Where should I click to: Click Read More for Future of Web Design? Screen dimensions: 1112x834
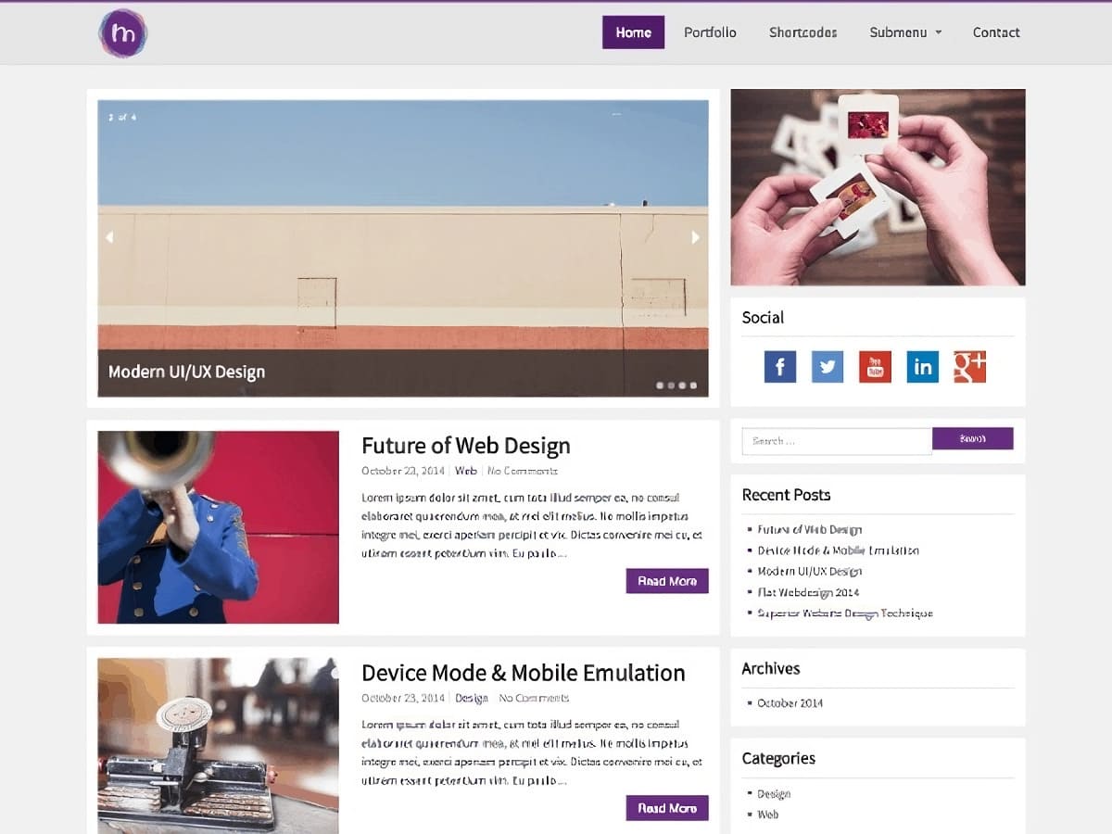coord(667,581)
